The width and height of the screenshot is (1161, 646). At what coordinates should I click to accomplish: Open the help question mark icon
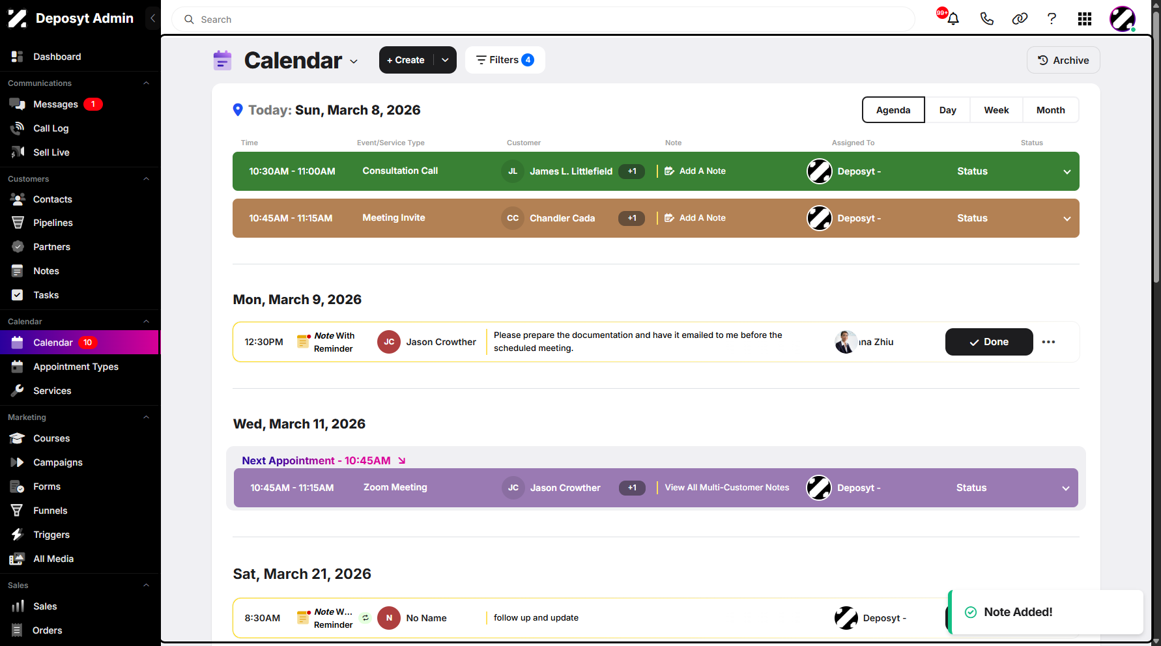1052,19
